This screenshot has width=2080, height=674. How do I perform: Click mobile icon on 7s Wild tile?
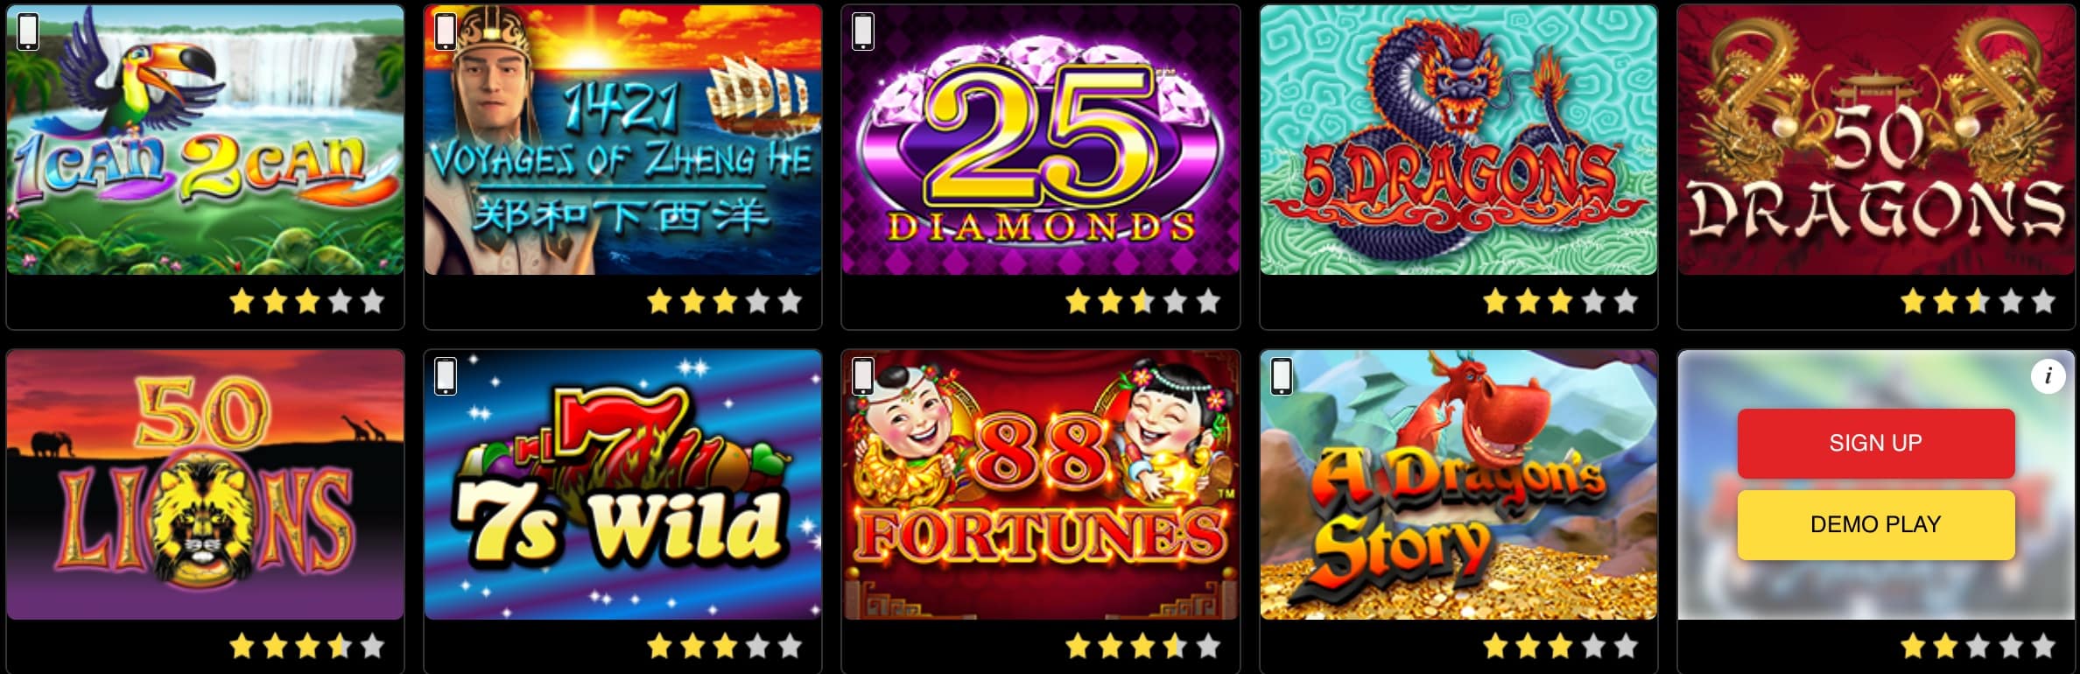[x=446, y=376]
